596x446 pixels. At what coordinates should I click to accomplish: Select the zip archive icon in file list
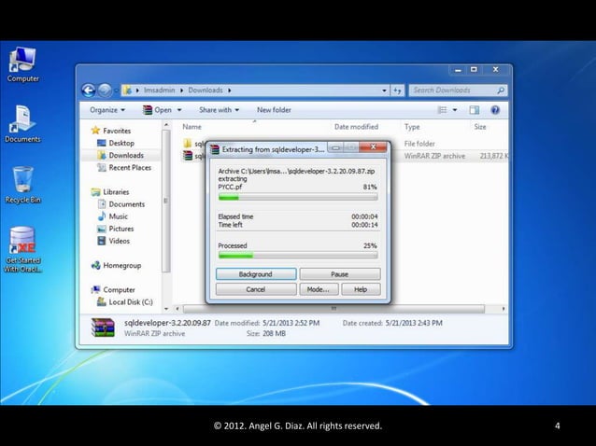(x=188, y=156)
